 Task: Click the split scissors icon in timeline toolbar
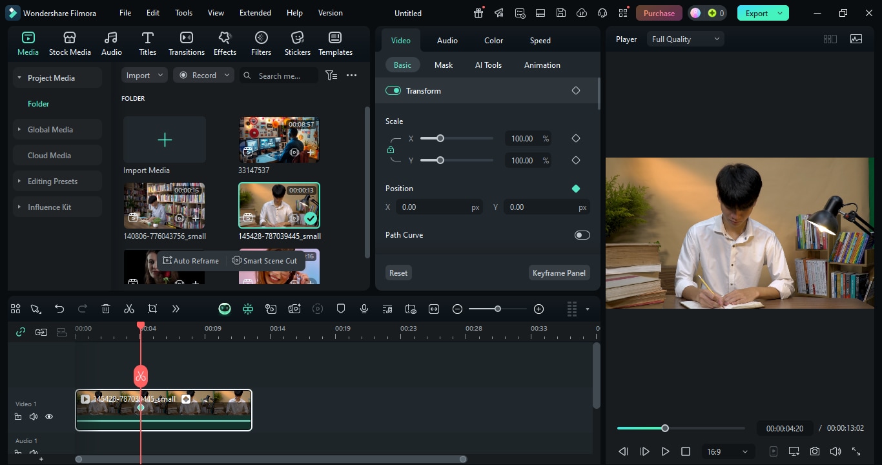[129, 309]
